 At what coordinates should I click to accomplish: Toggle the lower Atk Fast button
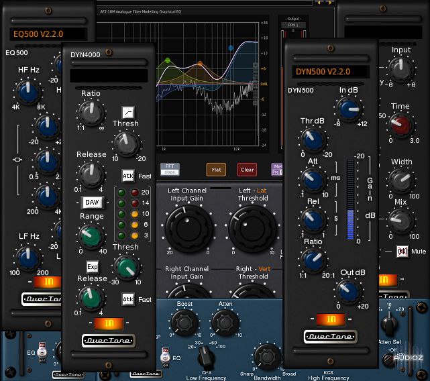coord(128,299)
